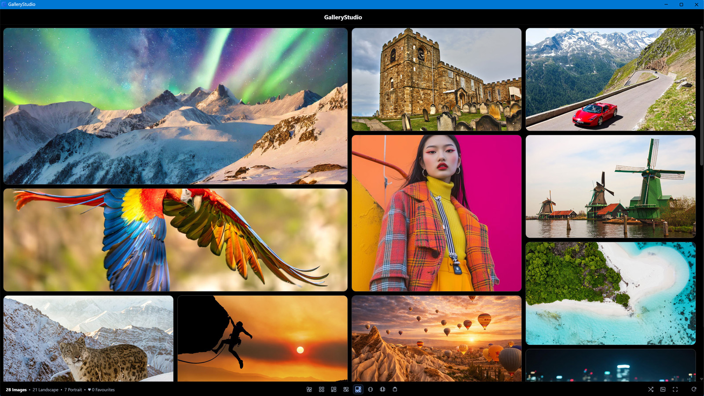
Task: Select the uniform four-square grid layout icon
Action: 322,389
